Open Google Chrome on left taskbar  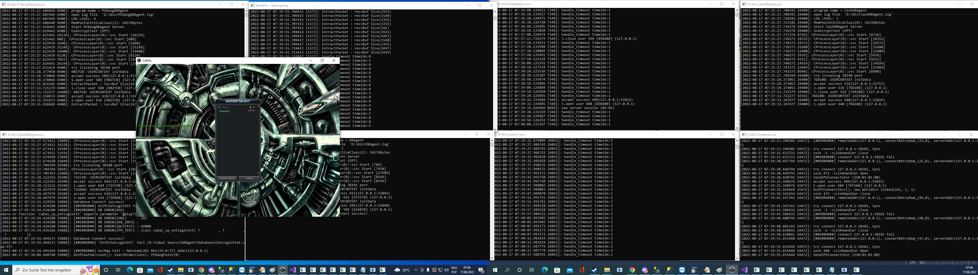click(x=201, y=270)
